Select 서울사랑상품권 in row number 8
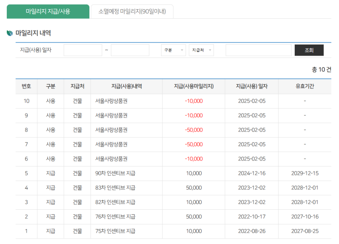Viewport: 339px width, 244px height. [111, 130]
